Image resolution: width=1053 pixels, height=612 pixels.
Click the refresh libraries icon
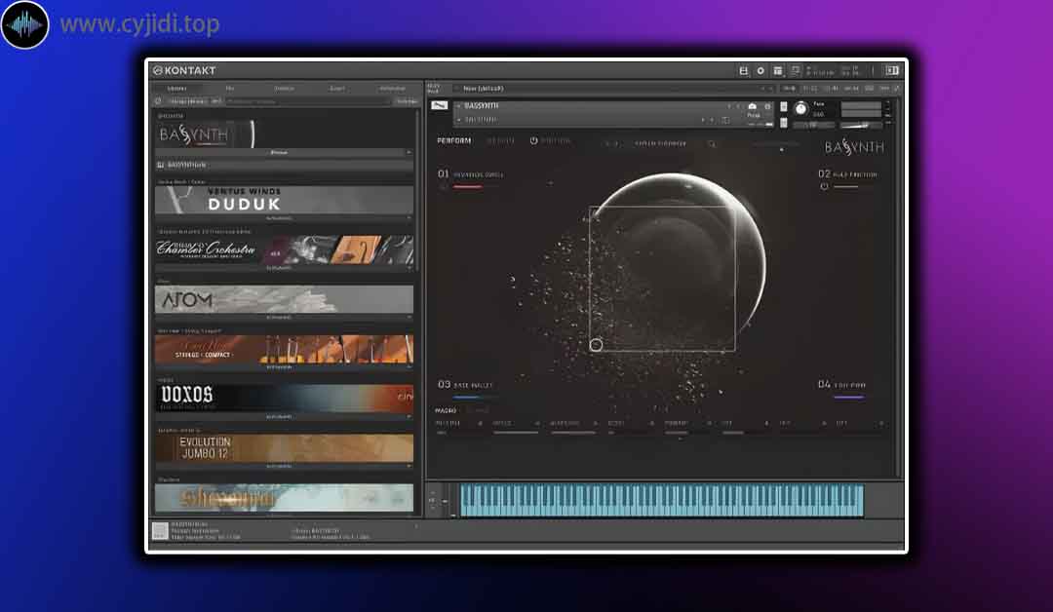[159, 101]
